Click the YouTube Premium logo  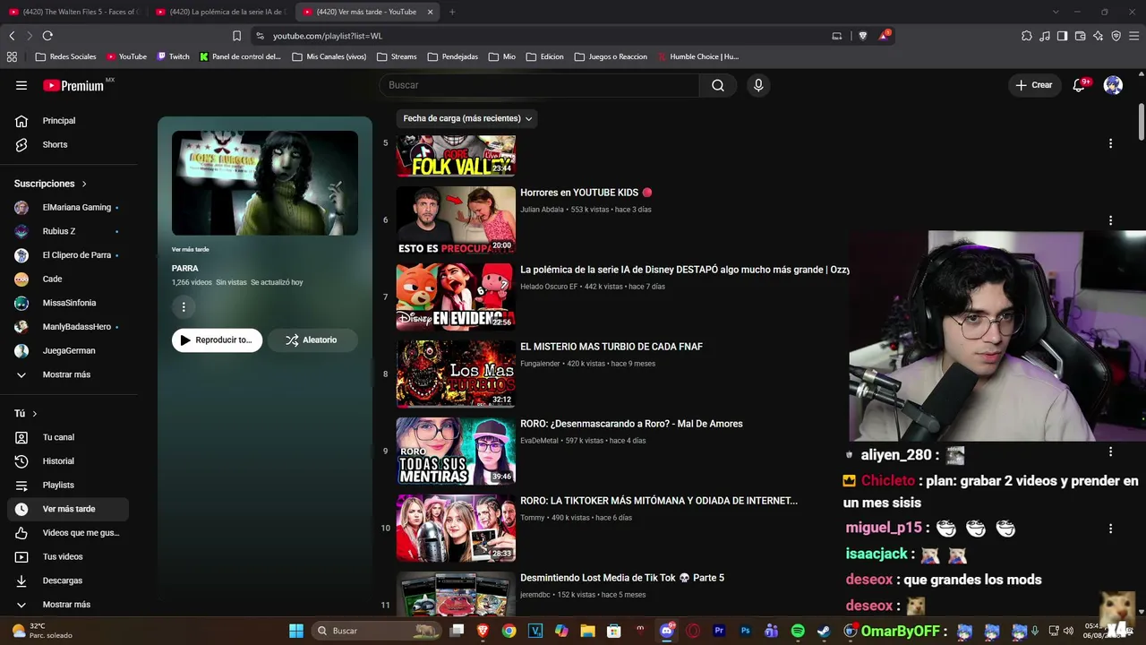tap(75, 85)
